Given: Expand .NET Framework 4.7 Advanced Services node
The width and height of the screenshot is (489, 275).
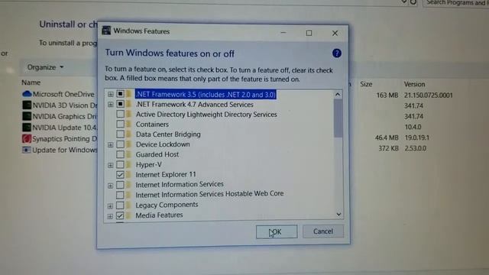Looking at the screenshot, I should point(110,104).
